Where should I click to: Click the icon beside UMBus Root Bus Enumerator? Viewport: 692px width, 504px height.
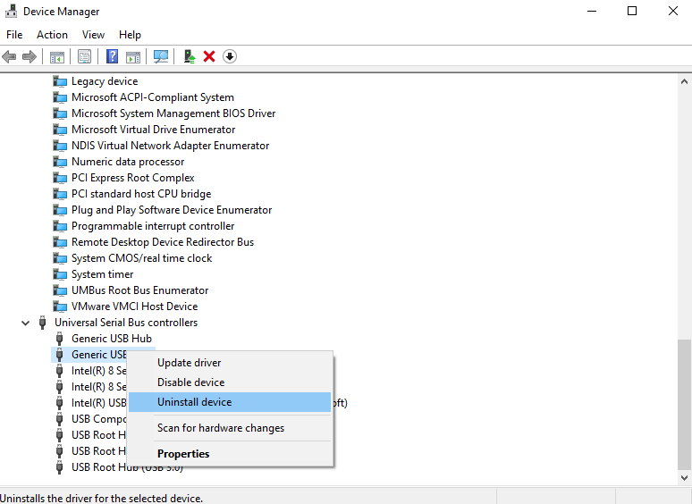coord(60,290)
